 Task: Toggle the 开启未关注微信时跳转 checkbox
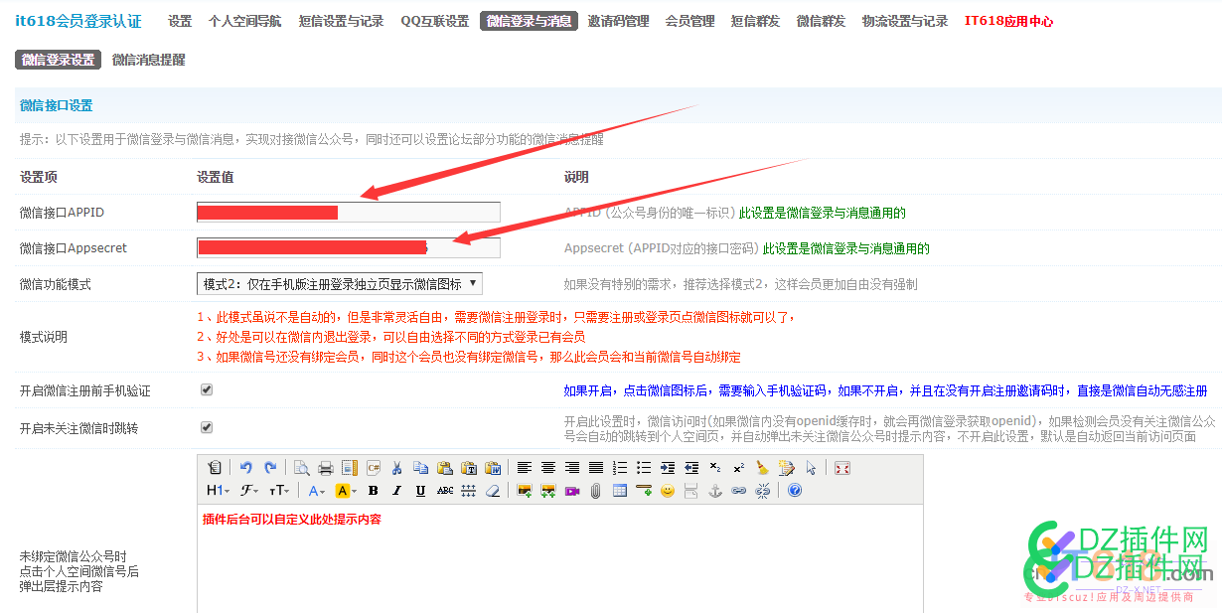point(206,427)
